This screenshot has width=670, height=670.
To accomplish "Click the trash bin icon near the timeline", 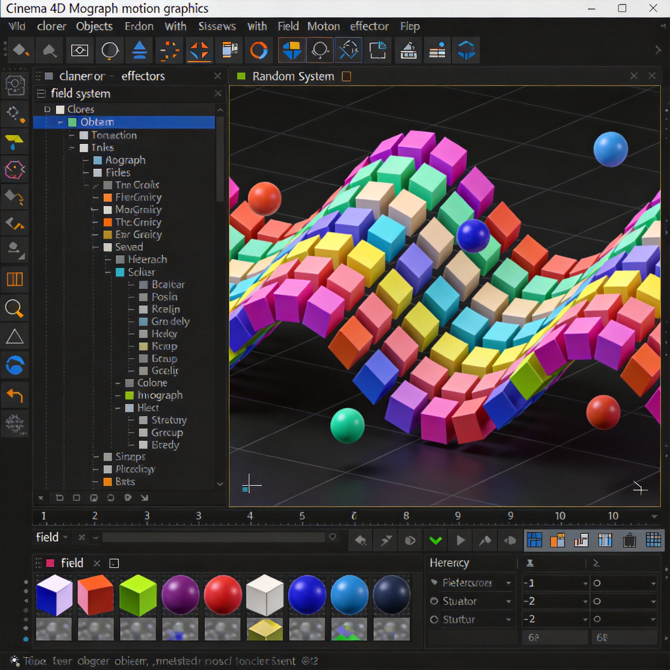I will coord(629,540).
